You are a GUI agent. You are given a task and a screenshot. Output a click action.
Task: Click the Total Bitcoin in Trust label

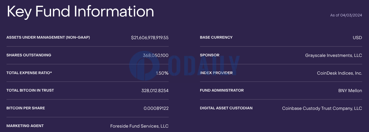[x=30, y=90]
